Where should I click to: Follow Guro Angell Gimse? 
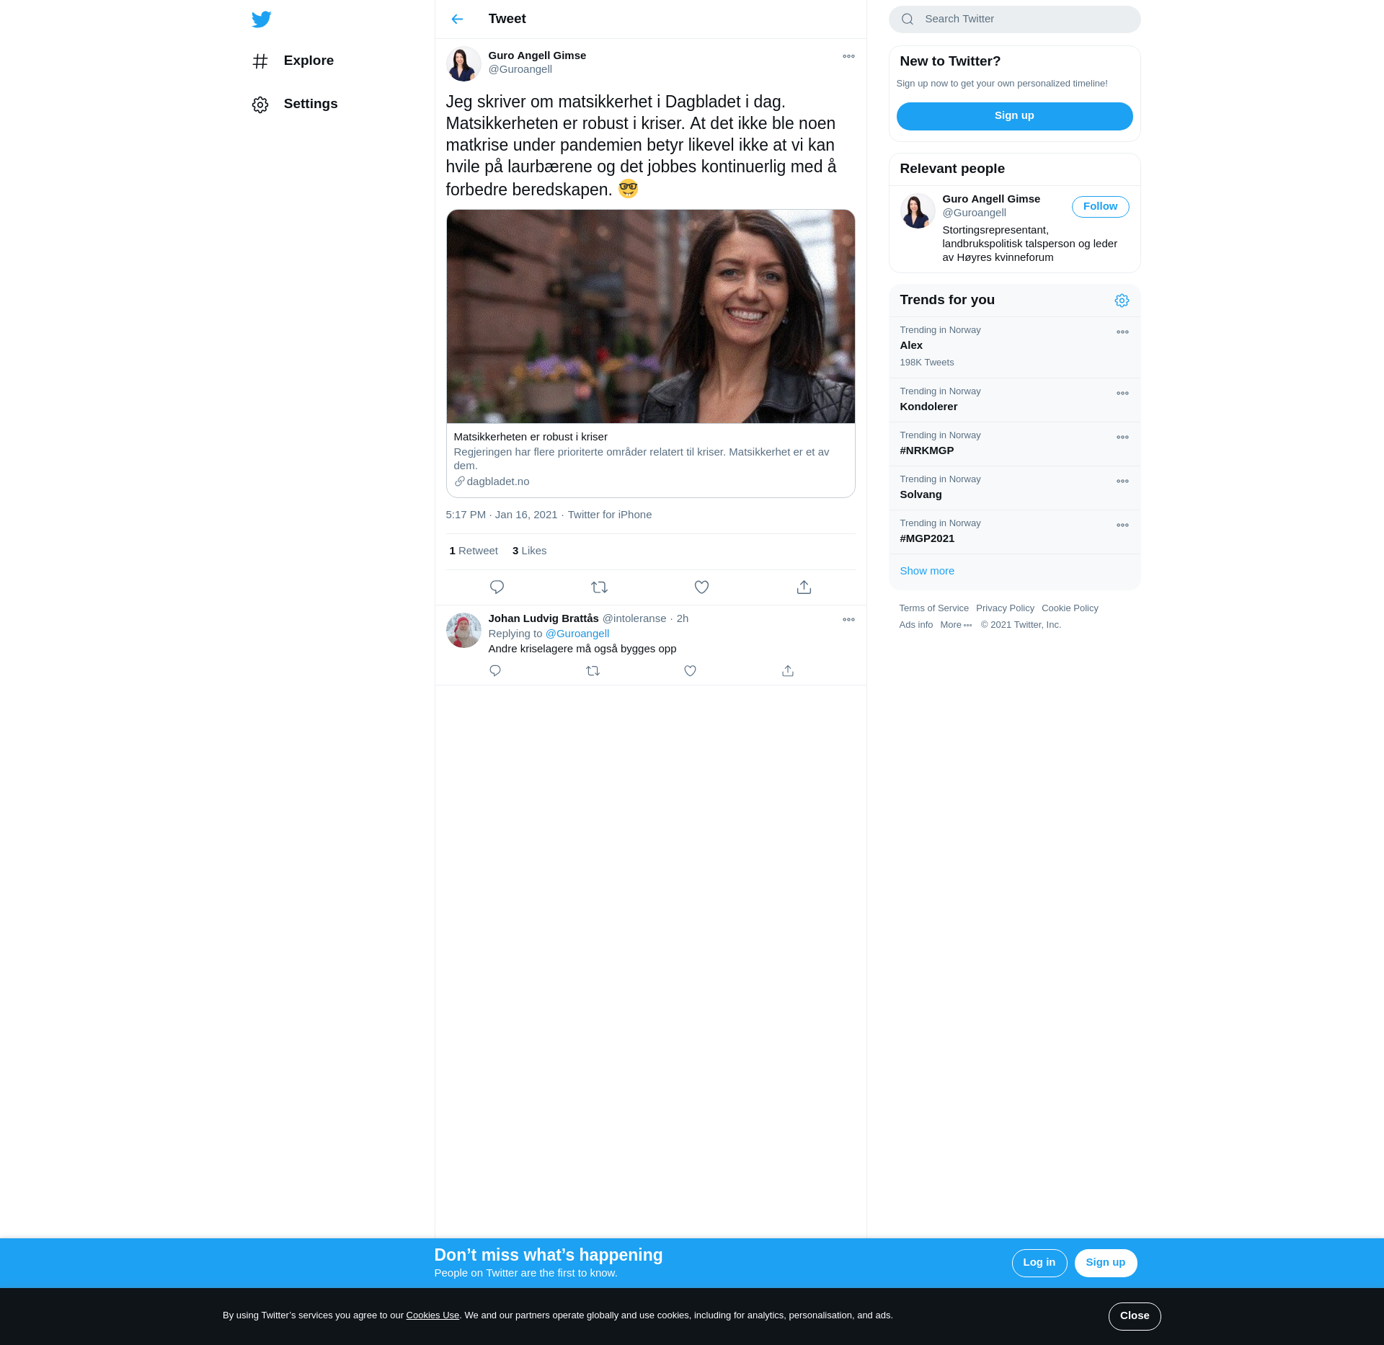click(x=1100, y=207)
